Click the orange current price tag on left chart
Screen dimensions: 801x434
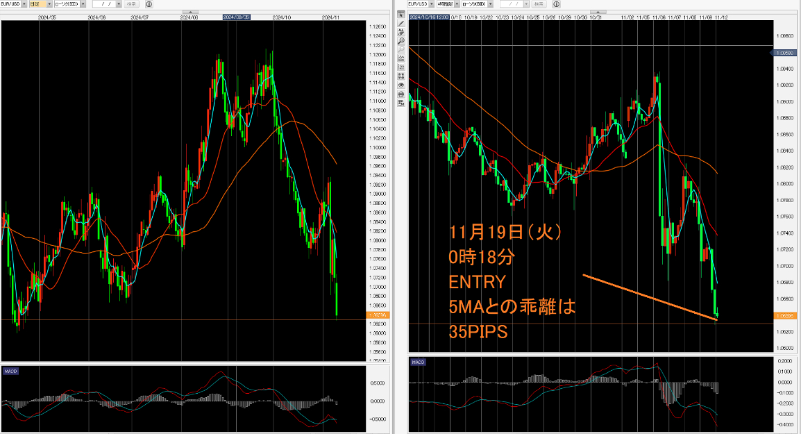[378, 315]
